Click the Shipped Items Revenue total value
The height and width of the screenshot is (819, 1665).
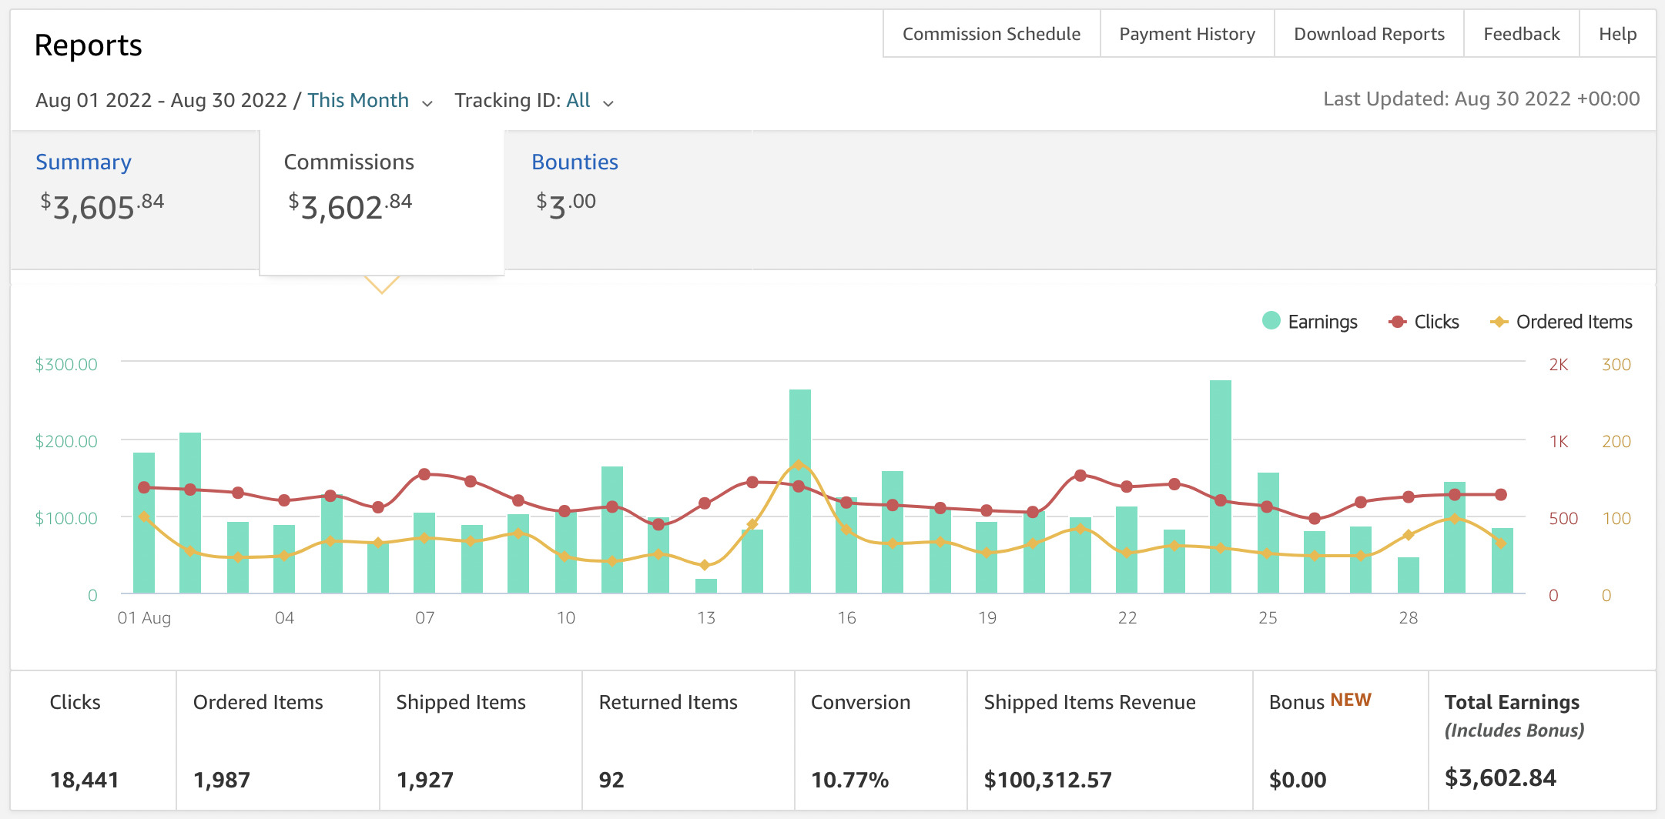[1047, 779]
